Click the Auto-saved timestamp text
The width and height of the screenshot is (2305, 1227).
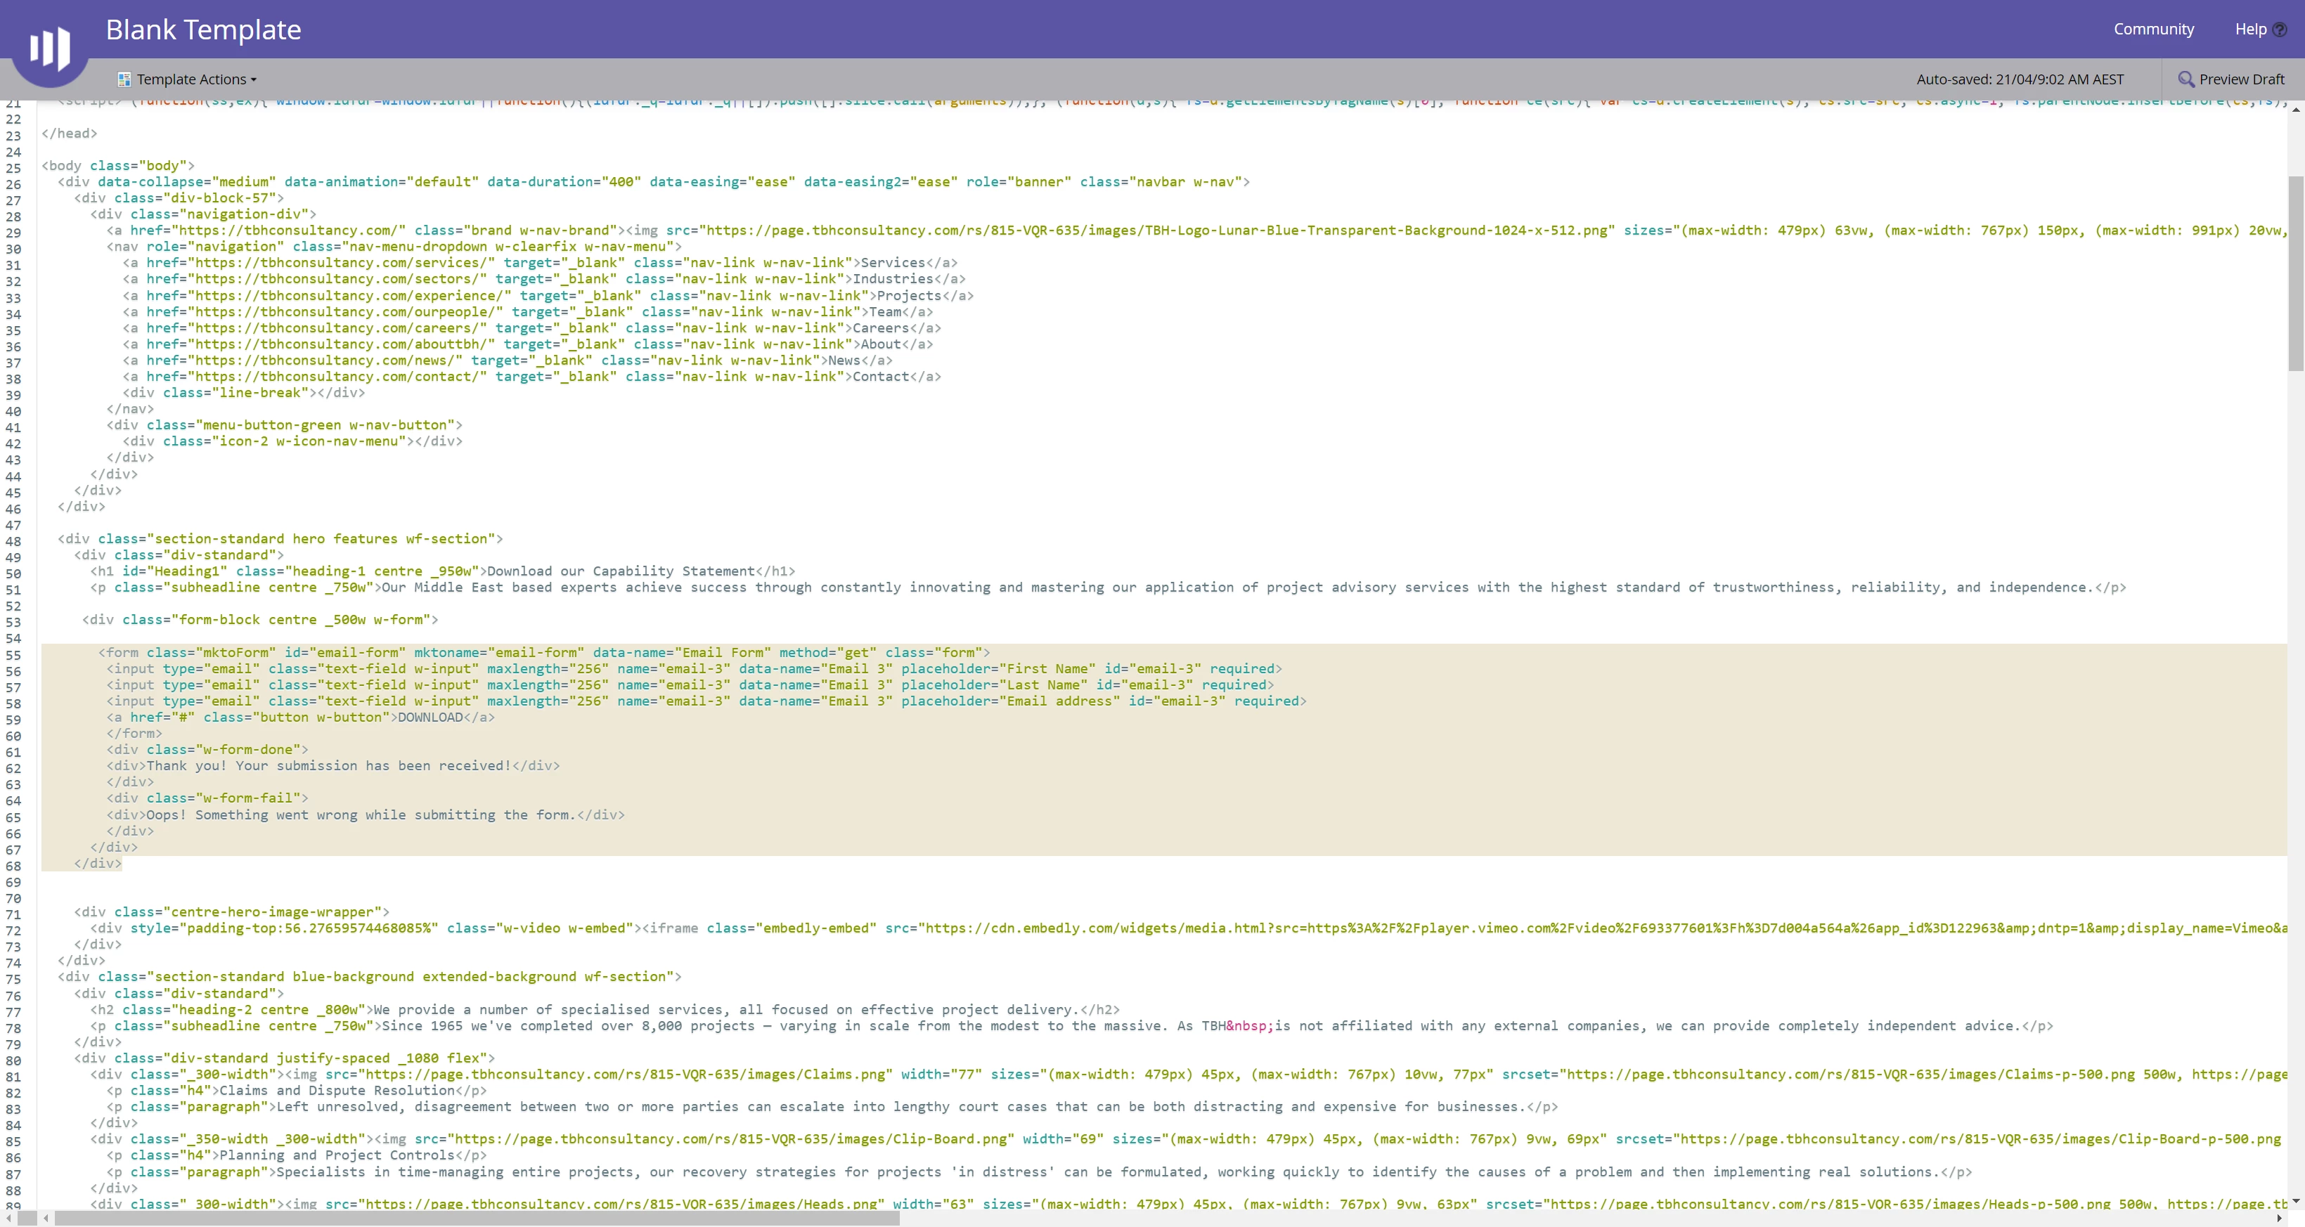[2020, 79]
